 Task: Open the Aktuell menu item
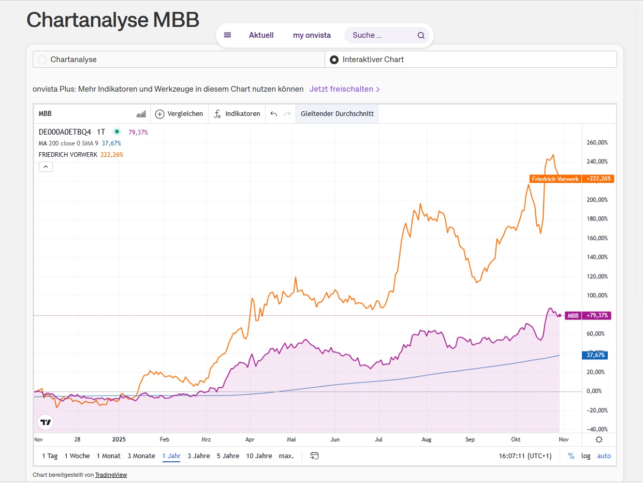click(x=261, y=35)
